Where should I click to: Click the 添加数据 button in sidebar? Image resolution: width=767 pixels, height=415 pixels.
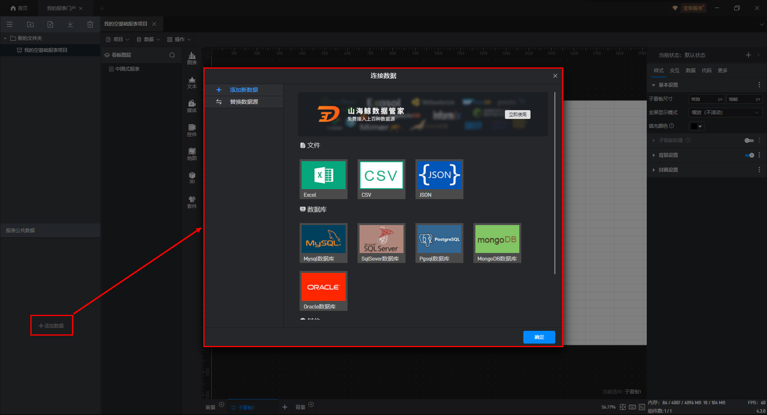[52, 326]
